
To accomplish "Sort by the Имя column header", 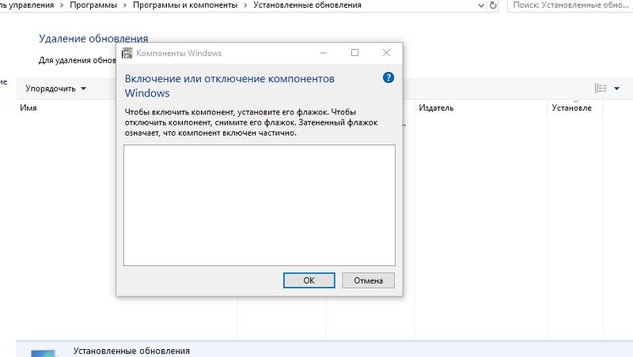I will [x=28, y=108].
